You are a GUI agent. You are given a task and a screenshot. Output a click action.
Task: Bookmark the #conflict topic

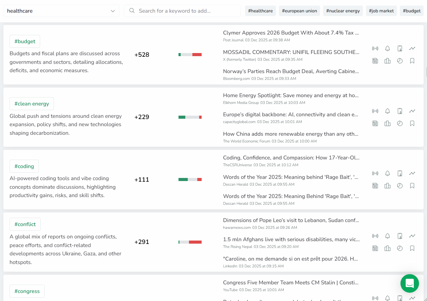pyautogui.click(x=412, y=248)
